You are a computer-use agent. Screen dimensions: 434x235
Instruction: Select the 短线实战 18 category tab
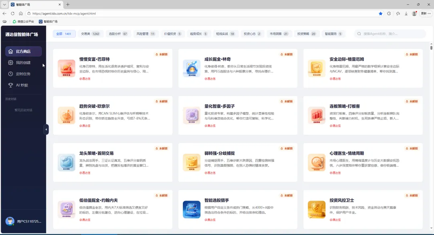click(225, 34)
